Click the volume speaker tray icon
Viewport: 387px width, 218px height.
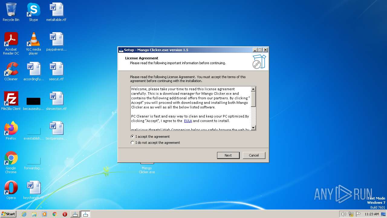click(344, 214)
